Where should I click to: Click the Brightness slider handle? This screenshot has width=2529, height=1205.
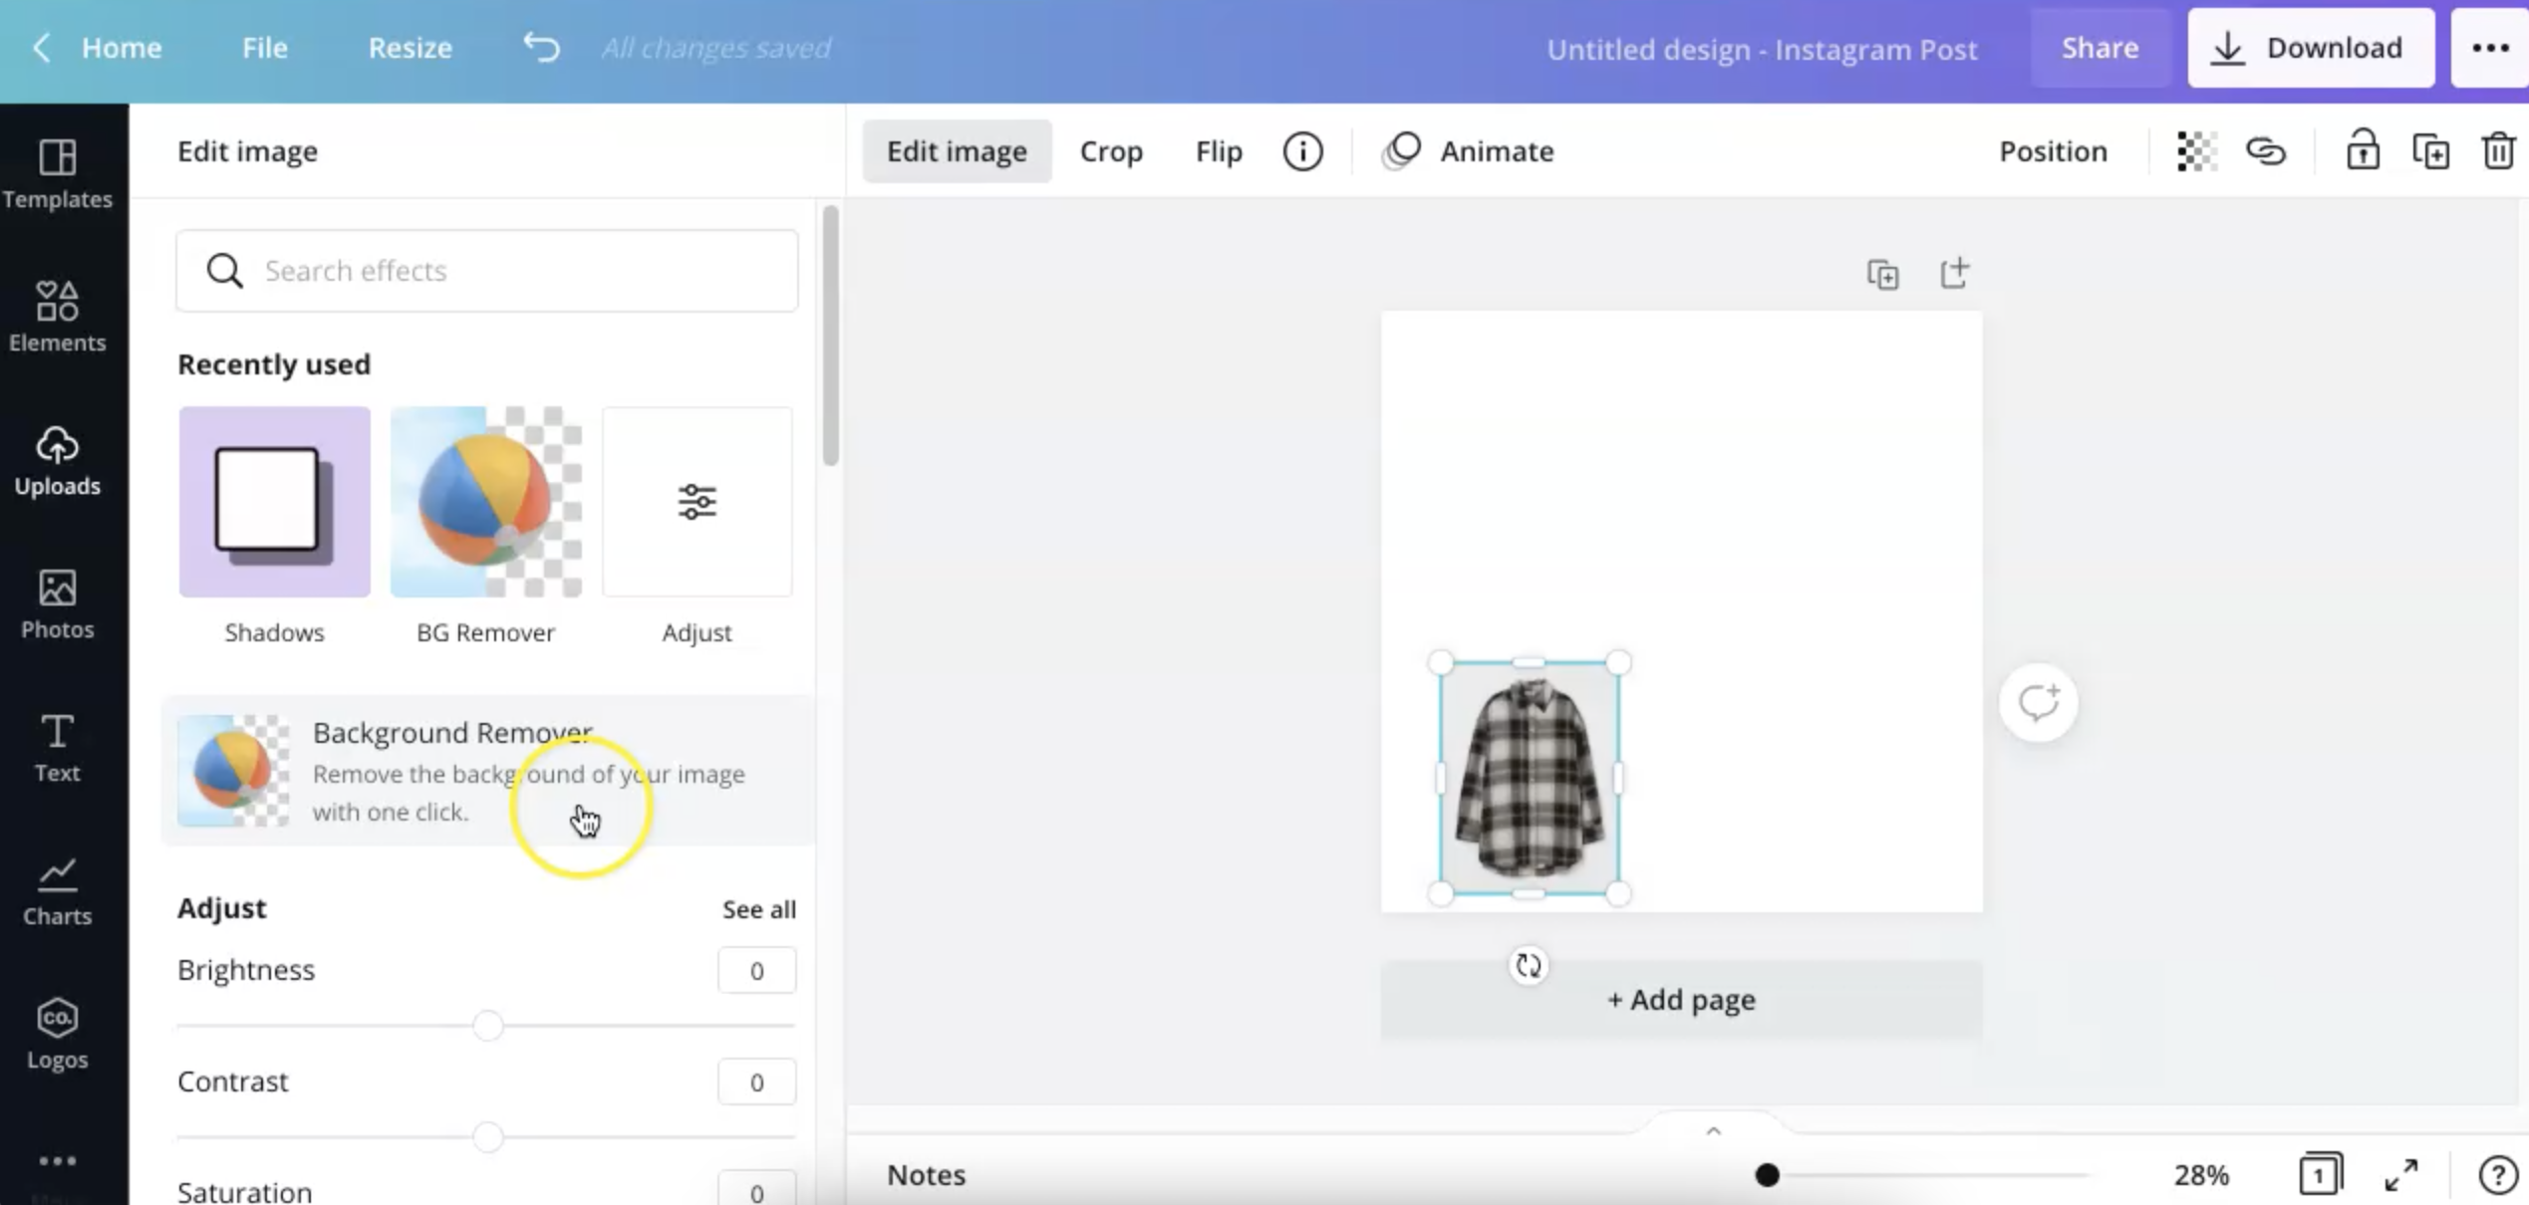click(487, 1025)
